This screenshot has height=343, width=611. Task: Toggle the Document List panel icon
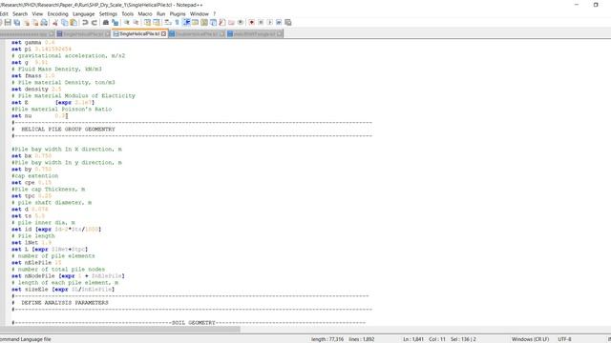point(213,23)
